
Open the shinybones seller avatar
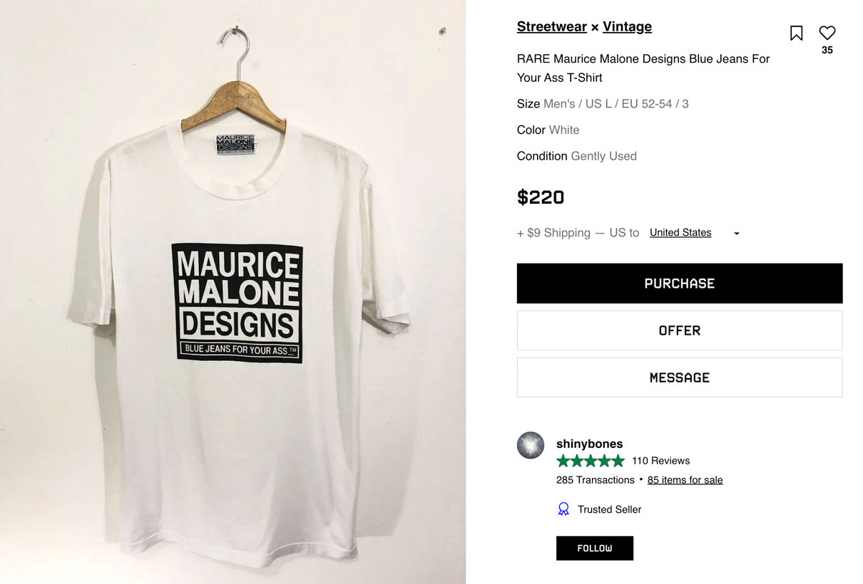click(x=531, y=445)
